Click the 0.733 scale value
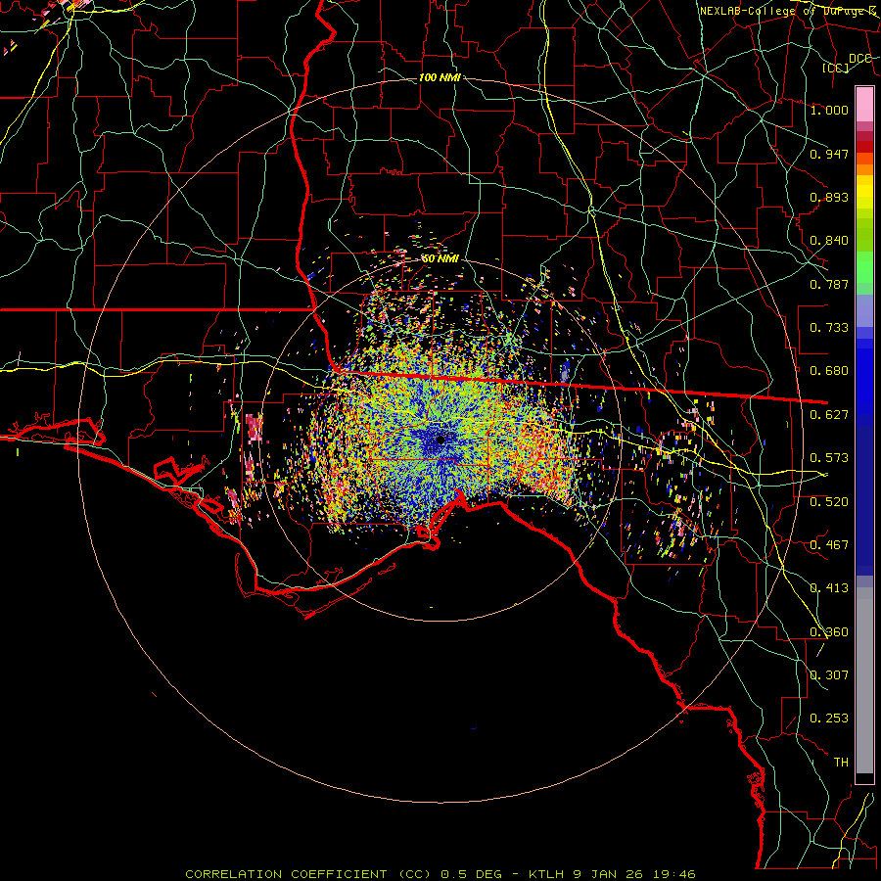The image size is (881, 881). pos(829,328)
